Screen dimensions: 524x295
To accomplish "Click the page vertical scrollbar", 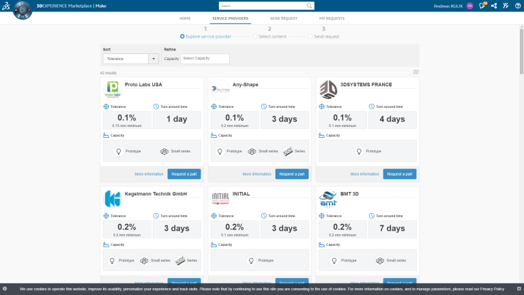I will pos(521,51).
